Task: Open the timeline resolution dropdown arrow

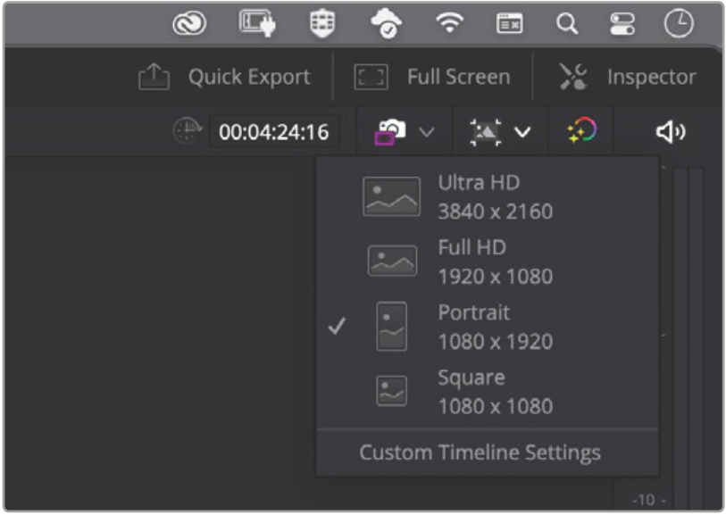Action: (427, 132)
